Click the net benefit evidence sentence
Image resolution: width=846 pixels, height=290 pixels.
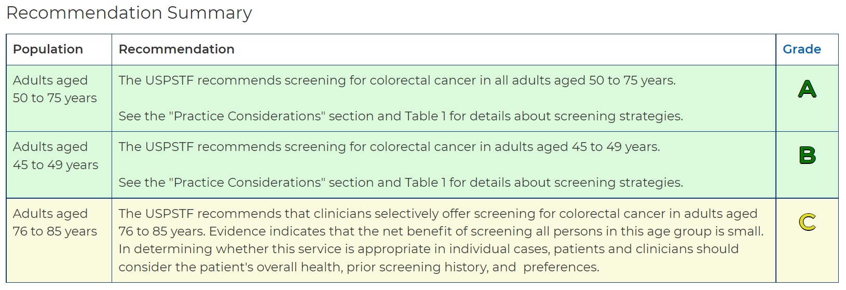click(x=486, y=231)
